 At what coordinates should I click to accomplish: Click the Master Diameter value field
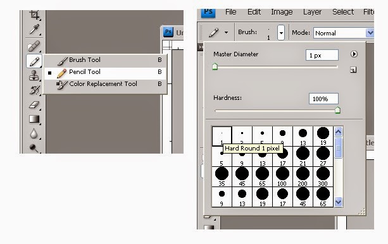tap(322, 55)
